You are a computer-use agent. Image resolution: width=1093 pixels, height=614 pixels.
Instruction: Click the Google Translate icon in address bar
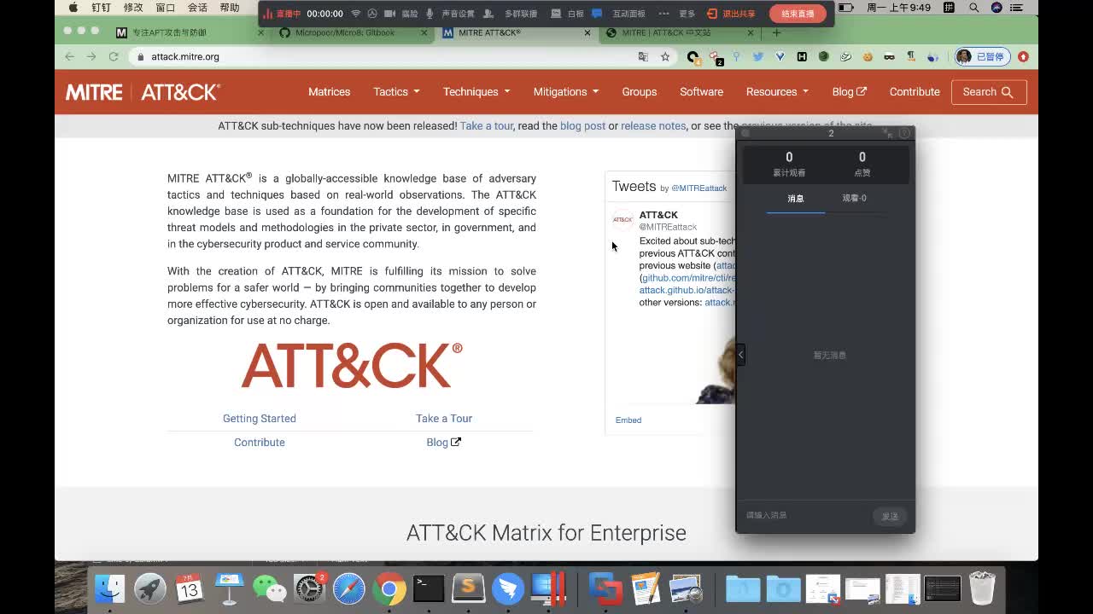tap(643, 56)
